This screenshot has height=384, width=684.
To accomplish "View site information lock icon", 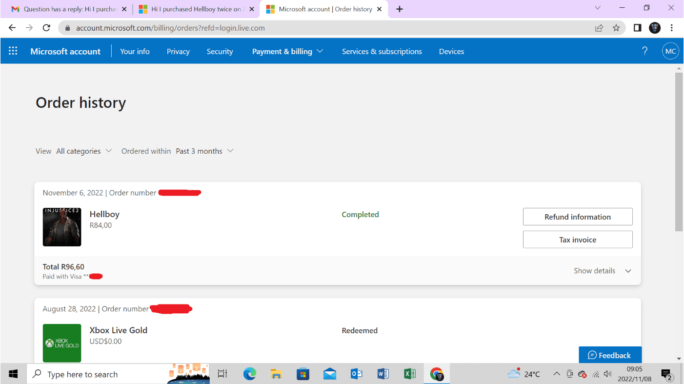I will (68, 28).
